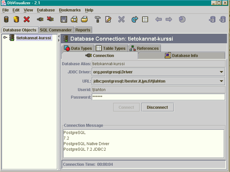230x172 pixels.
Task: Click the Connect button
Action: tap(126, 107)
